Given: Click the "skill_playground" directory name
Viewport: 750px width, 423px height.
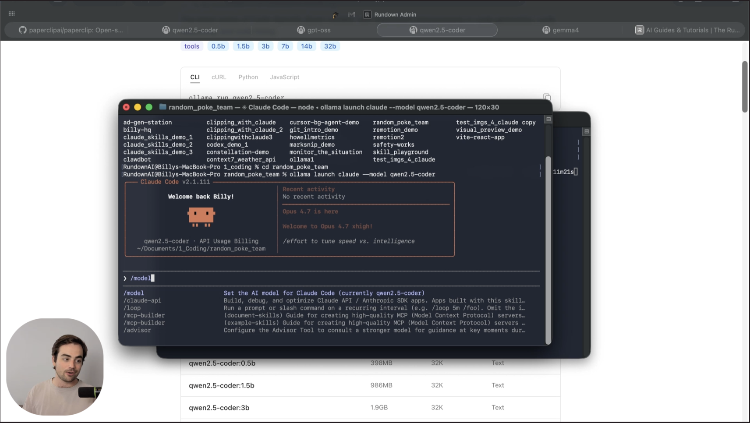Looking at the screenshot, I should pos(401,152).
